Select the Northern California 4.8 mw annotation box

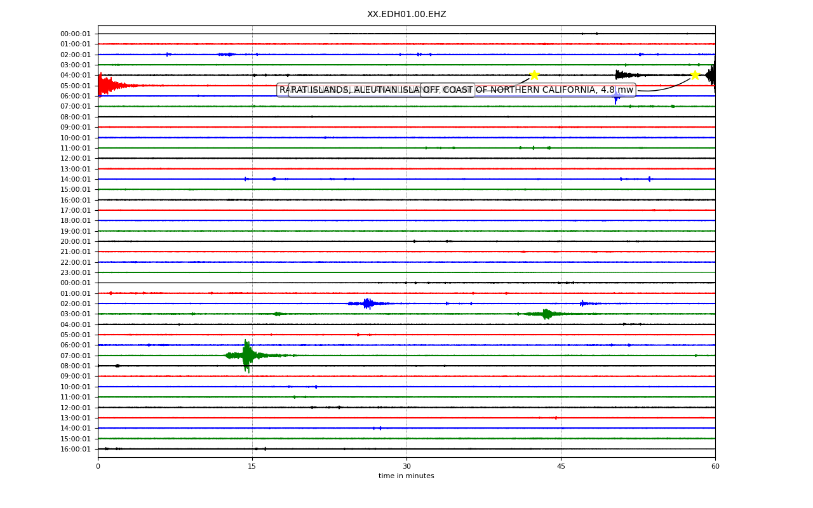(x=528, y=90)
